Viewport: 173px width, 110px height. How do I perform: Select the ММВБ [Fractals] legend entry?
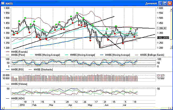coord(17,52)
